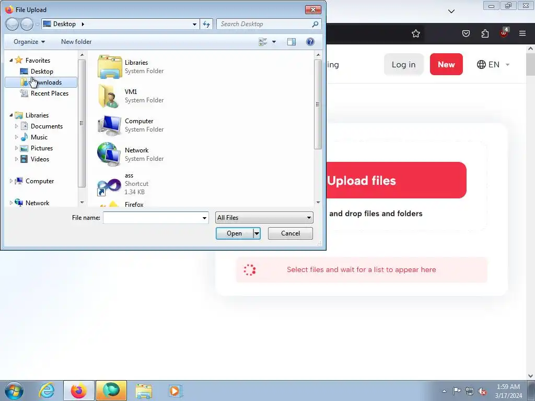Open the Firefox extensions puzzle icon
This screenshot has width=535, height=401.
click(x=485, y=33)
